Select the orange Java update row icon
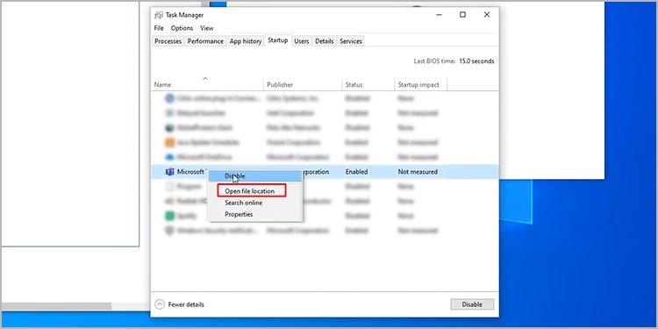This screenshot has width=658, height=329. (169, 142)
